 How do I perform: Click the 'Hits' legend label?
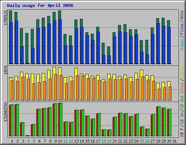coord(182,15)
